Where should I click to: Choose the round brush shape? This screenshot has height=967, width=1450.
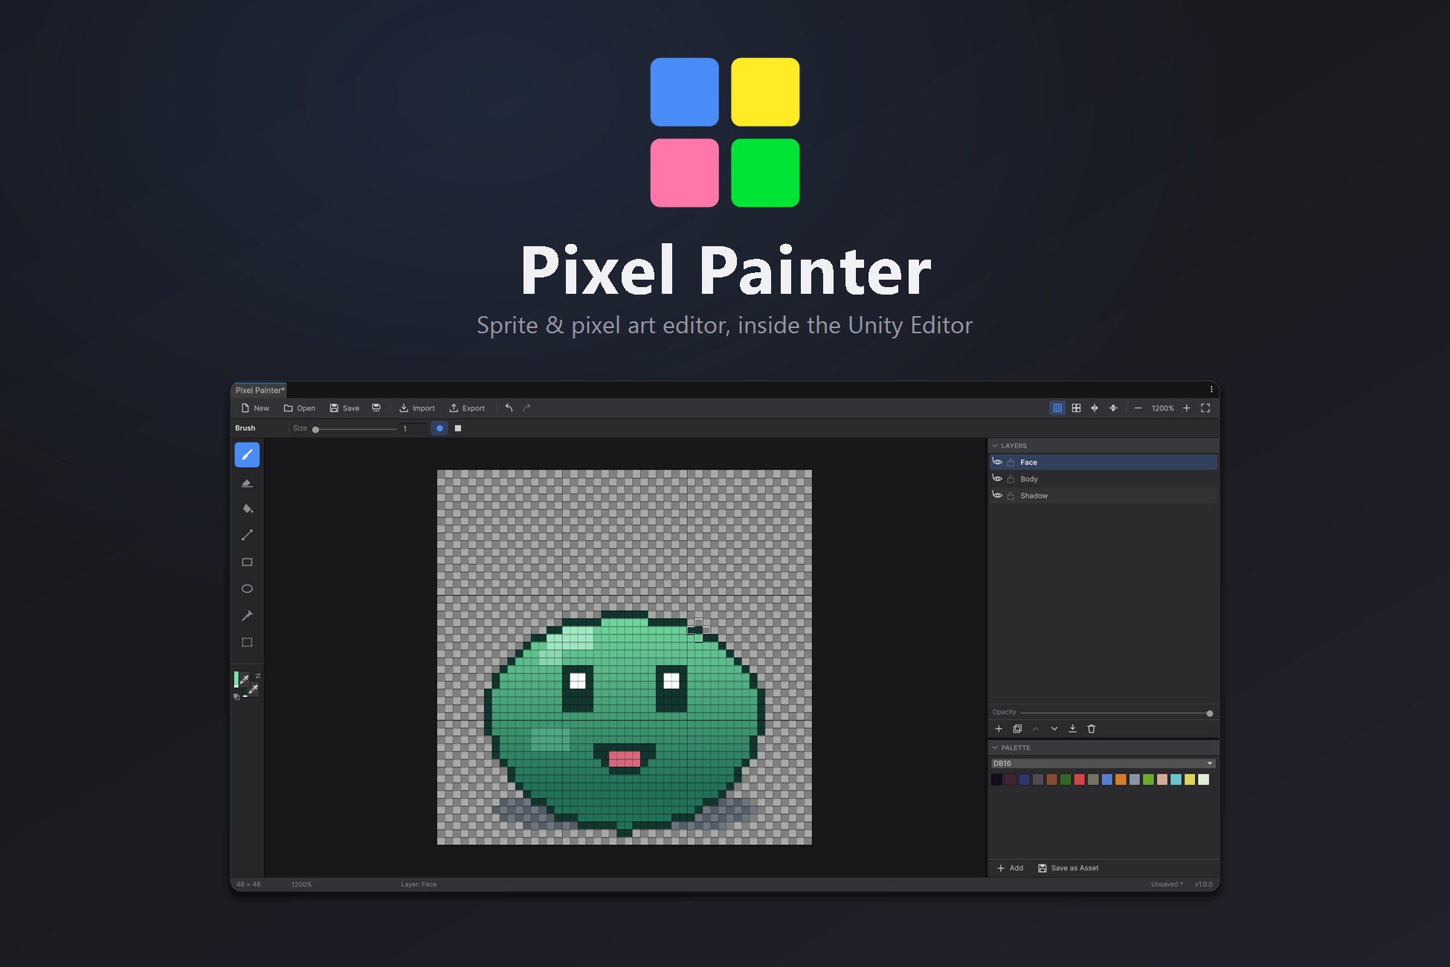439,428
